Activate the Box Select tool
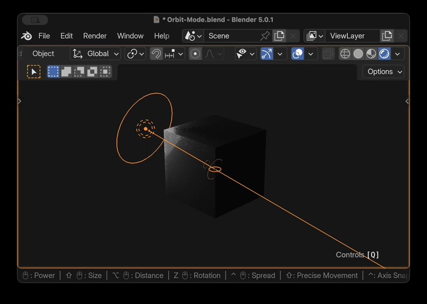The width and height of the screenshot is (427, 304). pos(53,71)
